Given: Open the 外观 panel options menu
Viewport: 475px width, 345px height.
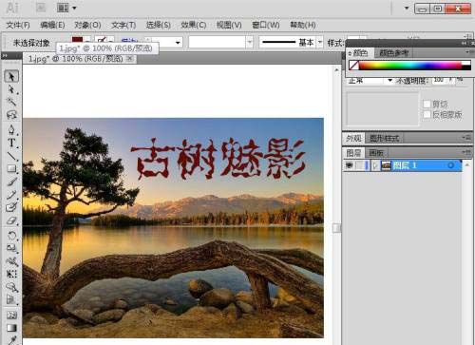Looking at the screenshot, I should pos(466,138).
